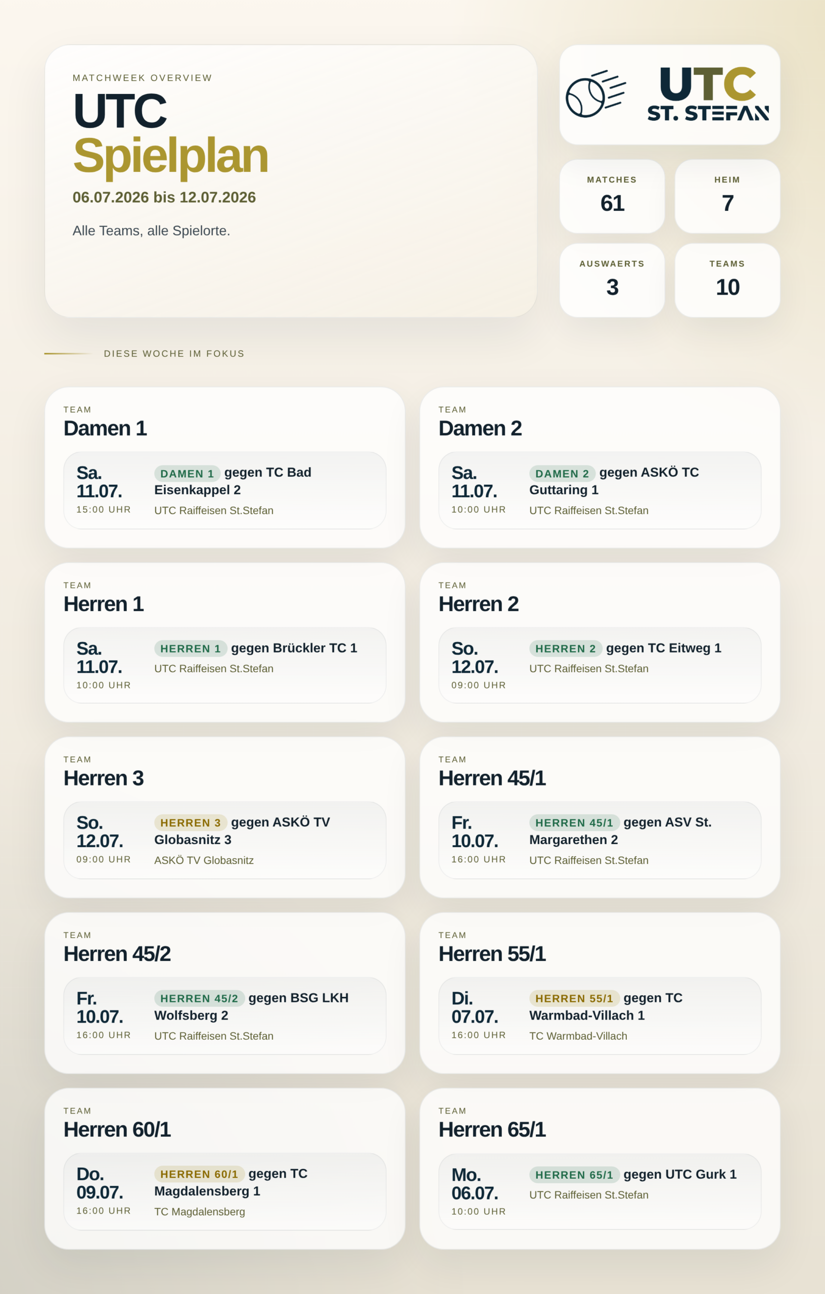Open the Teams 10 stat card
The height and width of the screenshot is (1294, 825).
(x=727, y=280)
